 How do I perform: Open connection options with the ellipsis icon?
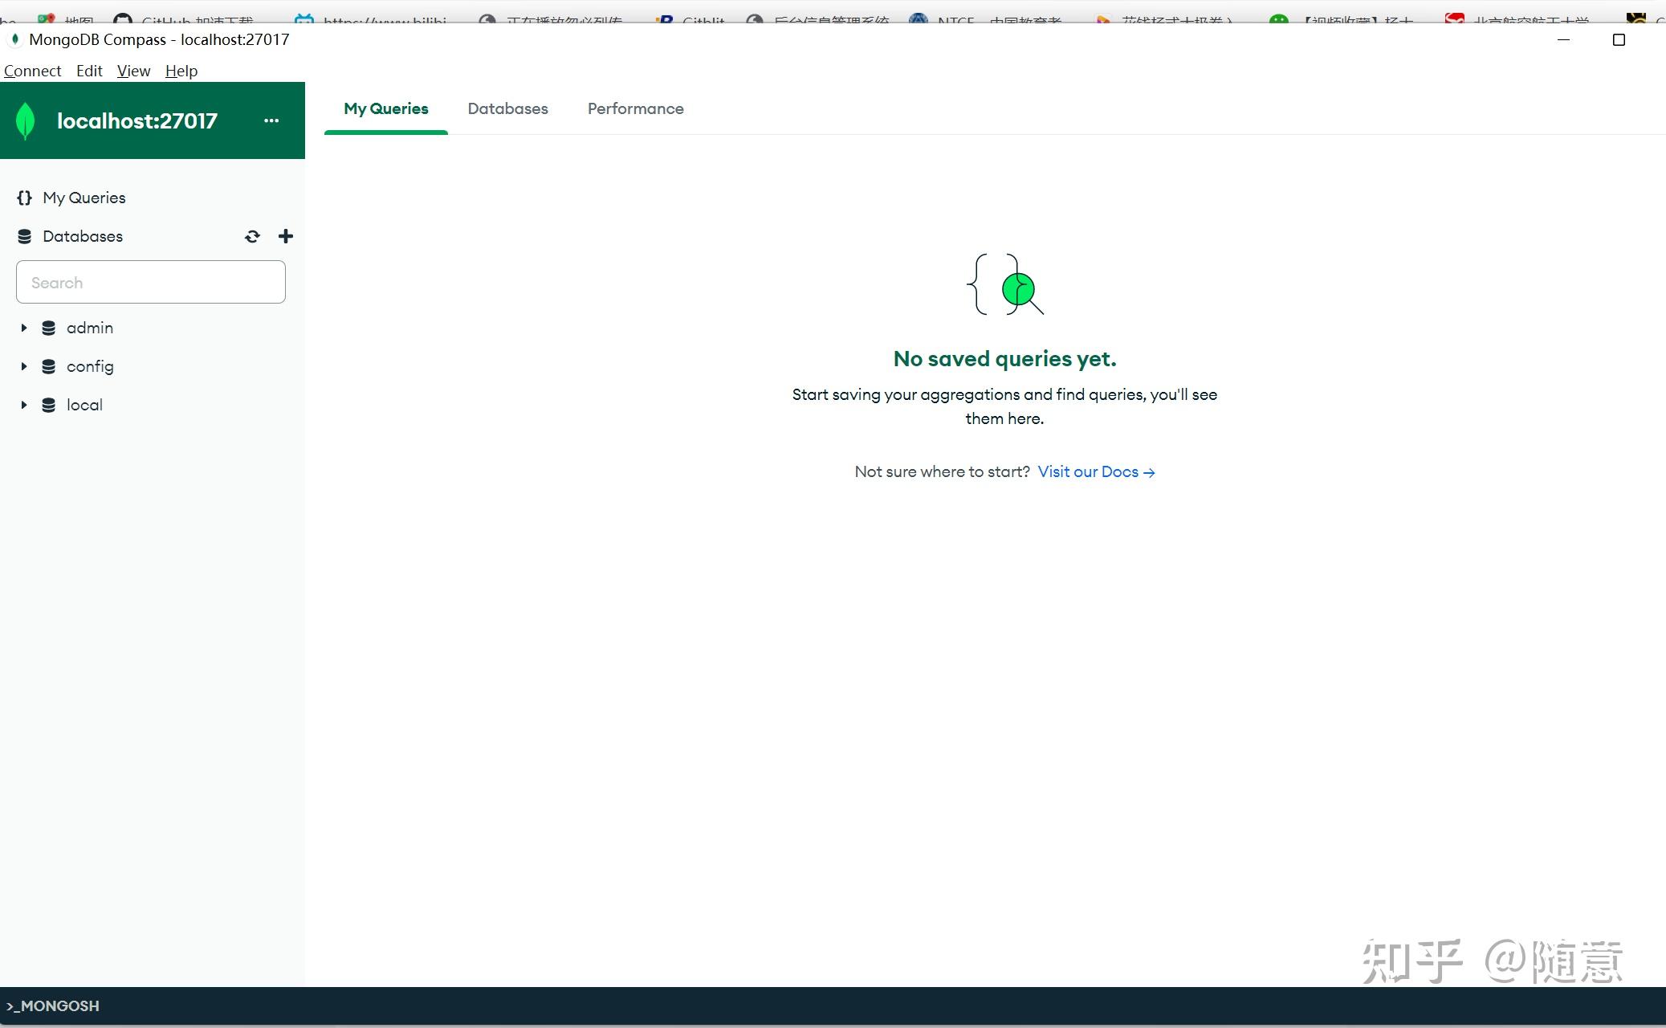271,120
